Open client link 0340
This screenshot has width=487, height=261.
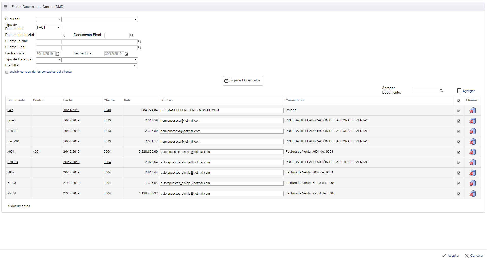click(107, 110)
